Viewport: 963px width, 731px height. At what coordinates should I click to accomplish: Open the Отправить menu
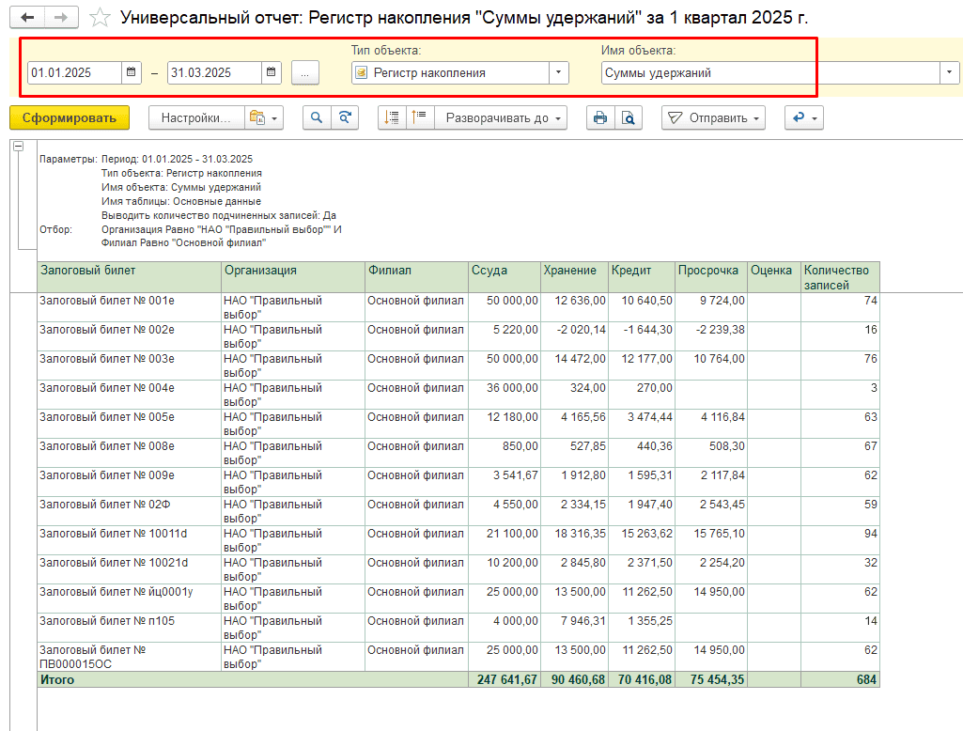point(713,117)
